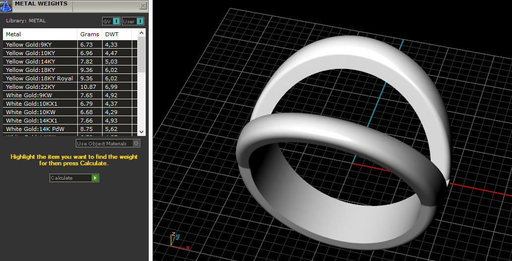Select the White Gold:9KW row

tap(70, 95)
